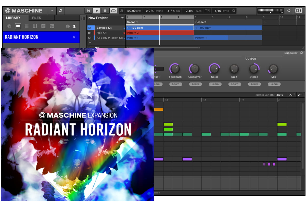306x204 pixels.
Task: Restart playback from the beginning
Action: pyautogui.click(x=88, y=11)
